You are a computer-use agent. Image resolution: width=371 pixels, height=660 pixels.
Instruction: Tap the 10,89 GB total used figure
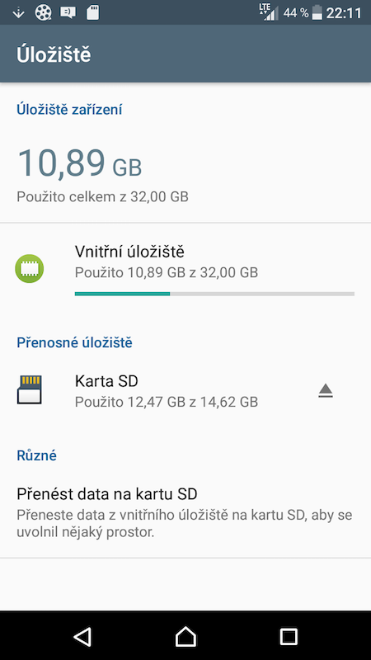coord(79,162)
